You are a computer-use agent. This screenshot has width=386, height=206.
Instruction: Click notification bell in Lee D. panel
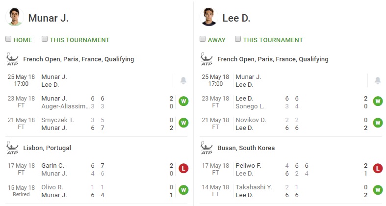(x=377, y=80)
